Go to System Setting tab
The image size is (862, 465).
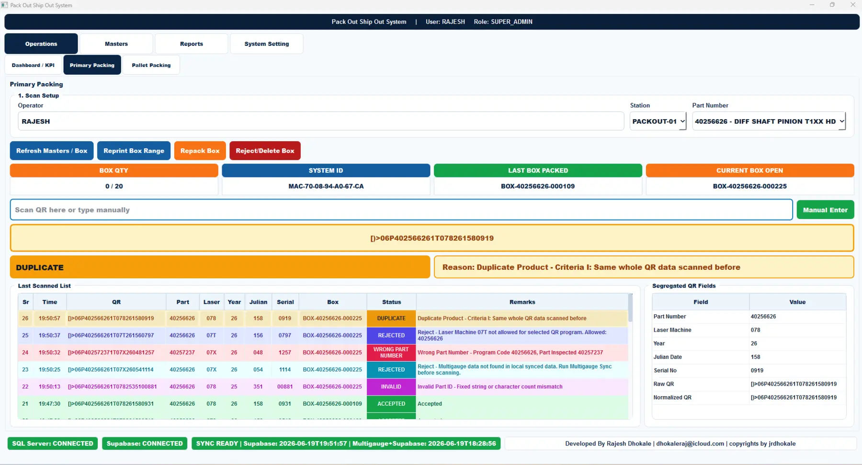267,44
